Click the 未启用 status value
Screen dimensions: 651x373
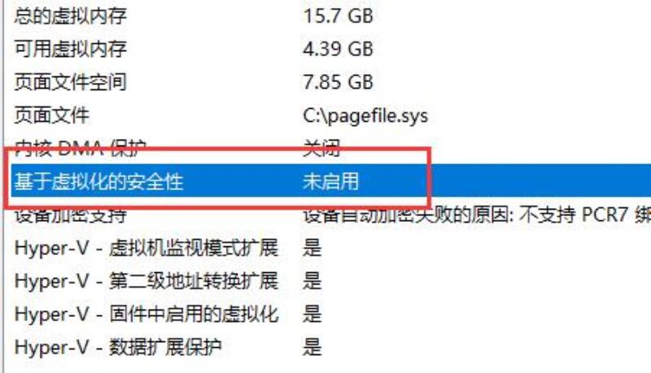coord(331,181)
